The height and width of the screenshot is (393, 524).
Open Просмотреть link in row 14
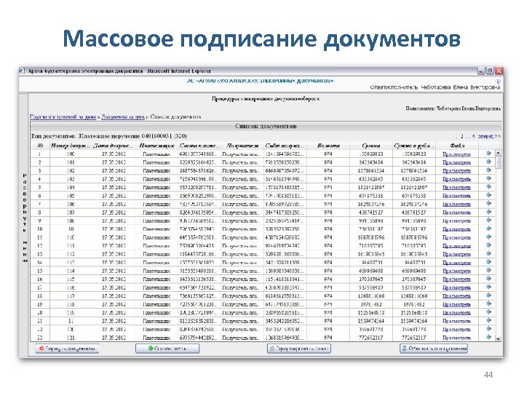coord(456,263)
